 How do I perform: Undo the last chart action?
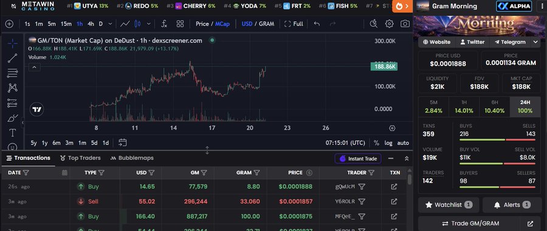click(317, 24)
